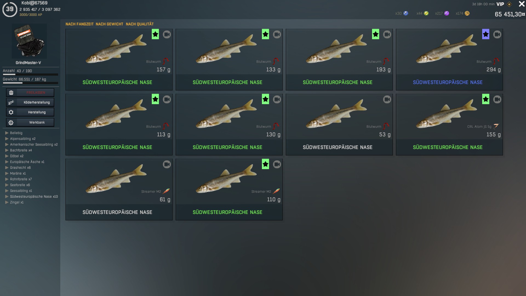Click the camera icon on the 61 g fish
The width and height of the screenshot is (526, 296).
[x=167, y=164]
